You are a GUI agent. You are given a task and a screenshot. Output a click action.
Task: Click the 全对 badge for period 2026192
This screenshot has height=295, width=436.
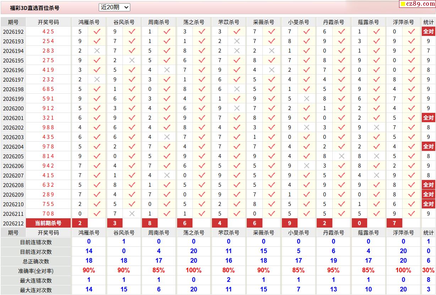(429, 31)
